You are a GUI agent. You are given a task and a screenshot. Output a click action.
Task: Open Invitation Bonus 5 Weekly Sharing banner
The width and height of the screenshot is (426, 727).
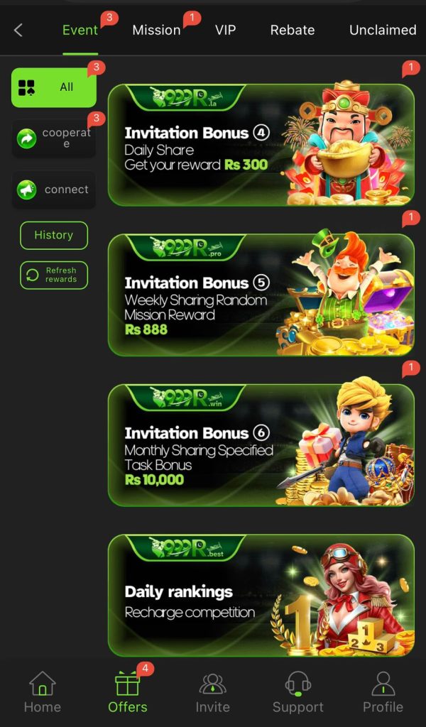pos(261,295)
